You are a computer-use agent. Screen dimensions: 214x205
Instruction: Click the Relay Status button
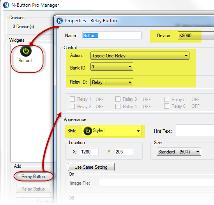33,189
